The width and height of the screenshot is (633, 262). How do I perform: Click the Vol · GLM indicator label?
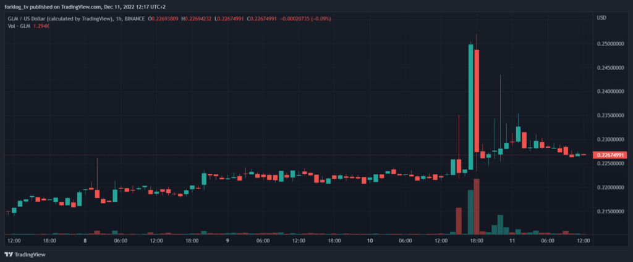[x=18, y=26]
